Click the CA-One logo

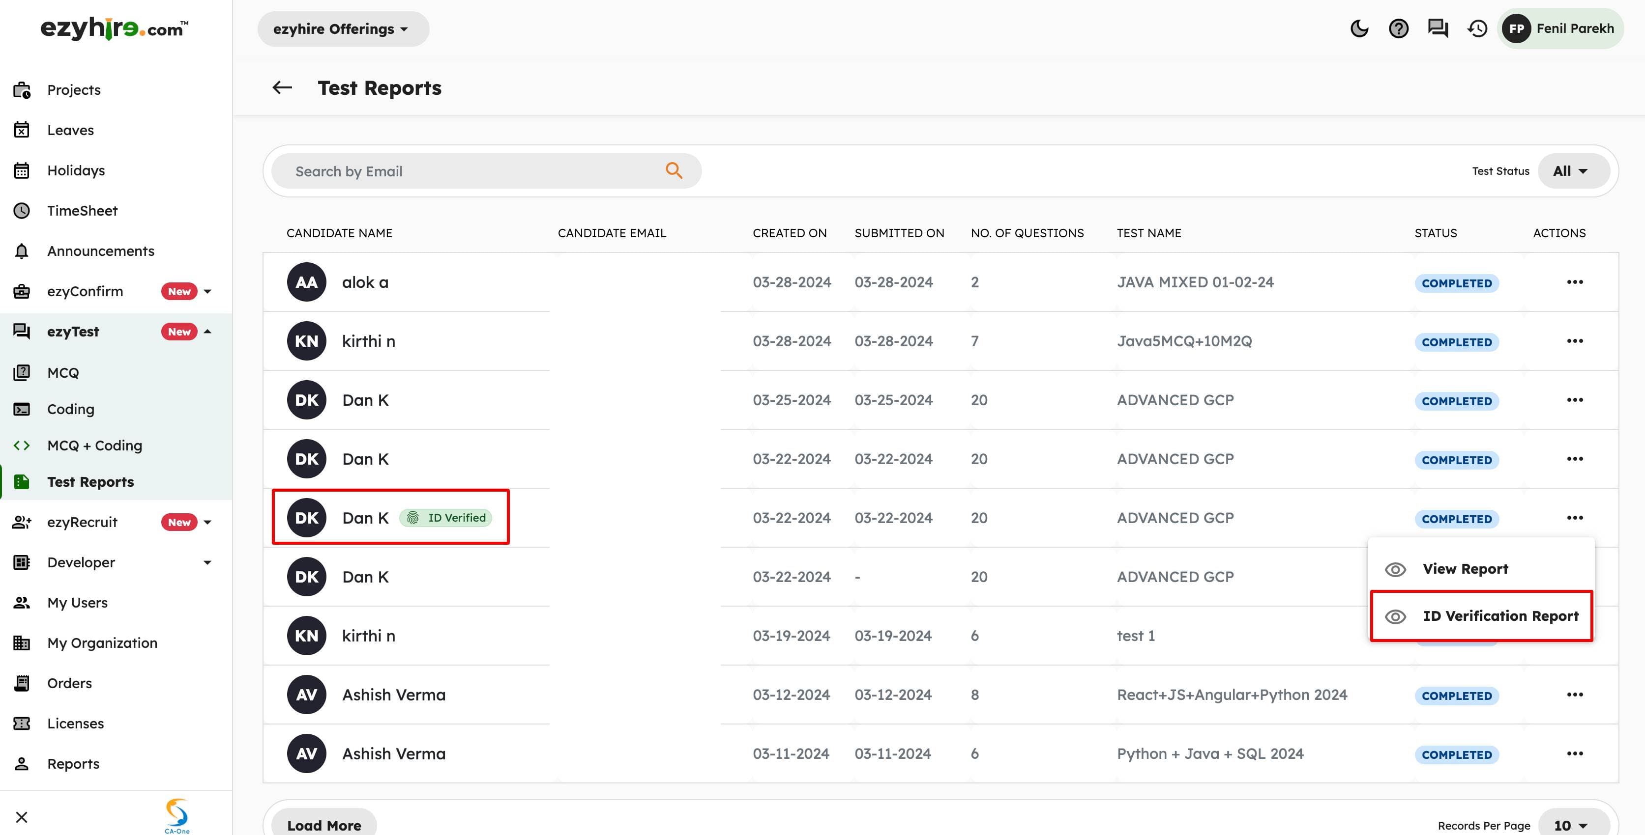177,816
